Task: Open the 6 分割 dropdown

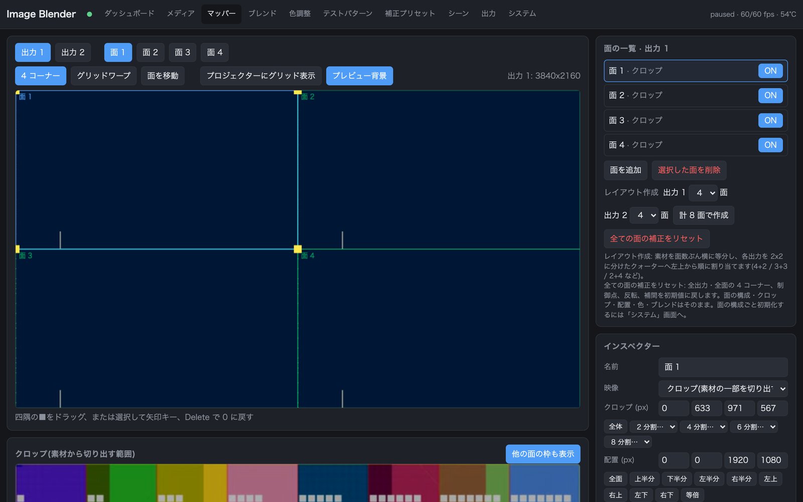Action: (754, 427)
